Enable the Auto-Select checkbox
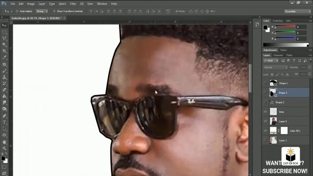 coord(17,11)
